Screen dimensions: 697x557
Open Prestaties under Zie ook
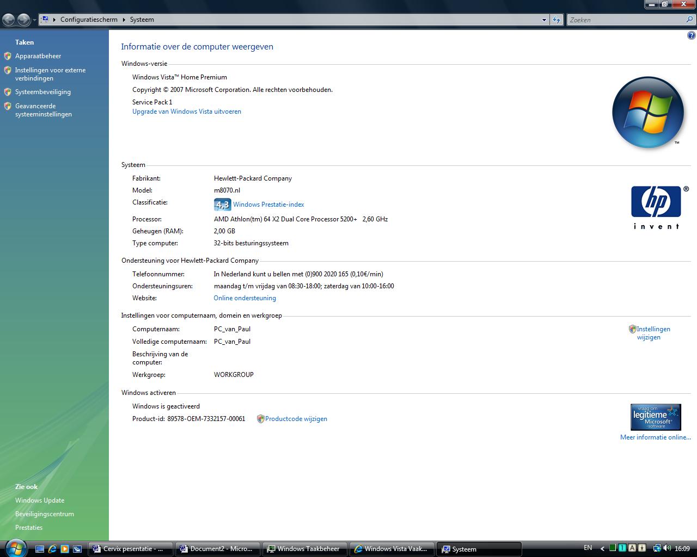[x=29, y=528]
